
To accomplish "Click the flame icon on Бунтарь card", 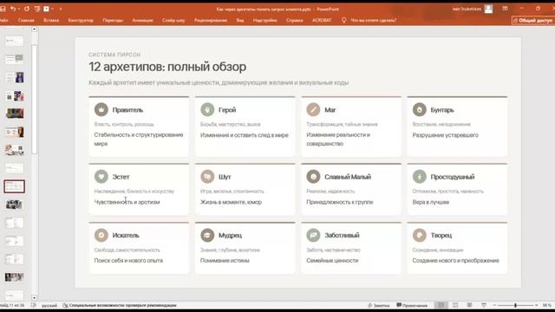I will click(420, 110).
